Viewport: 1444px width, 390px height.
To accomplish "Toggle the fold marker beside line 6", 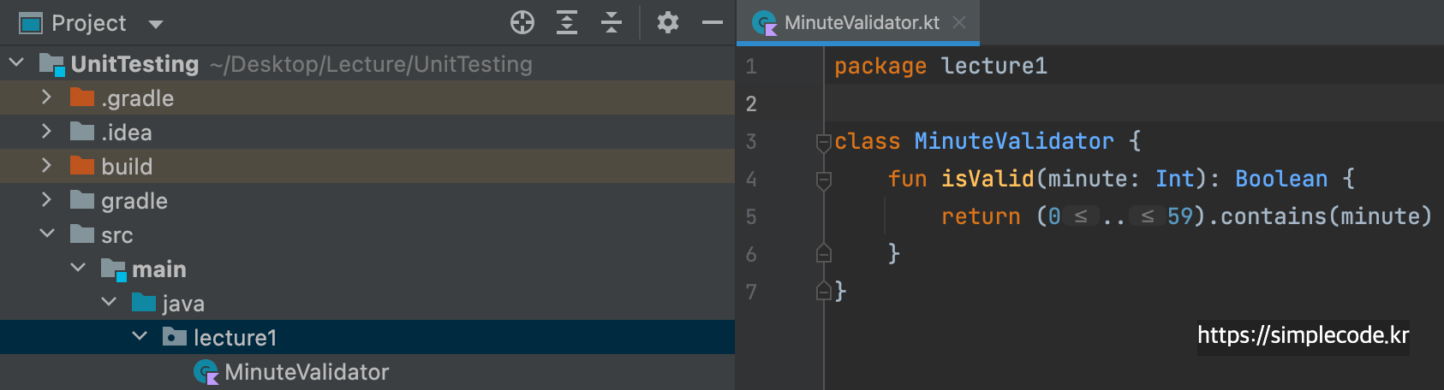I will point(824,254).
